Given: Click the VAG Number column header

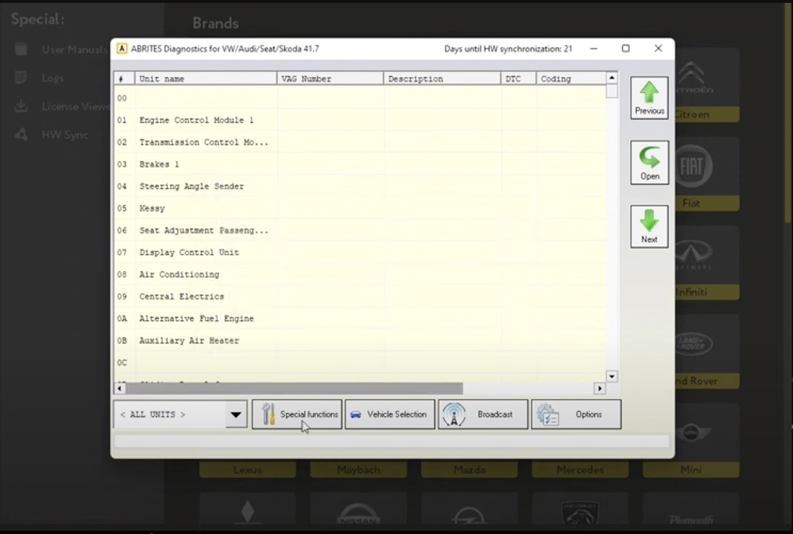Looking at the screenshot, I should tap(330, 79).
